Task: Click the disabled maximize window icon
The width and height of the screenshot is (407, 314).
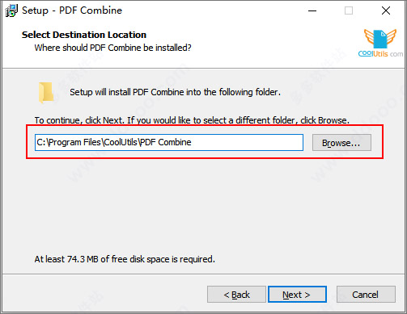Action: coord(349,10)
